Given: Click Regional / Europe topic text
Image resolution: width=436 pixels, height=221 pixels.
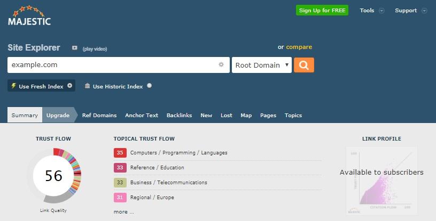Looking at the screenshot, I should pos(152,198).
